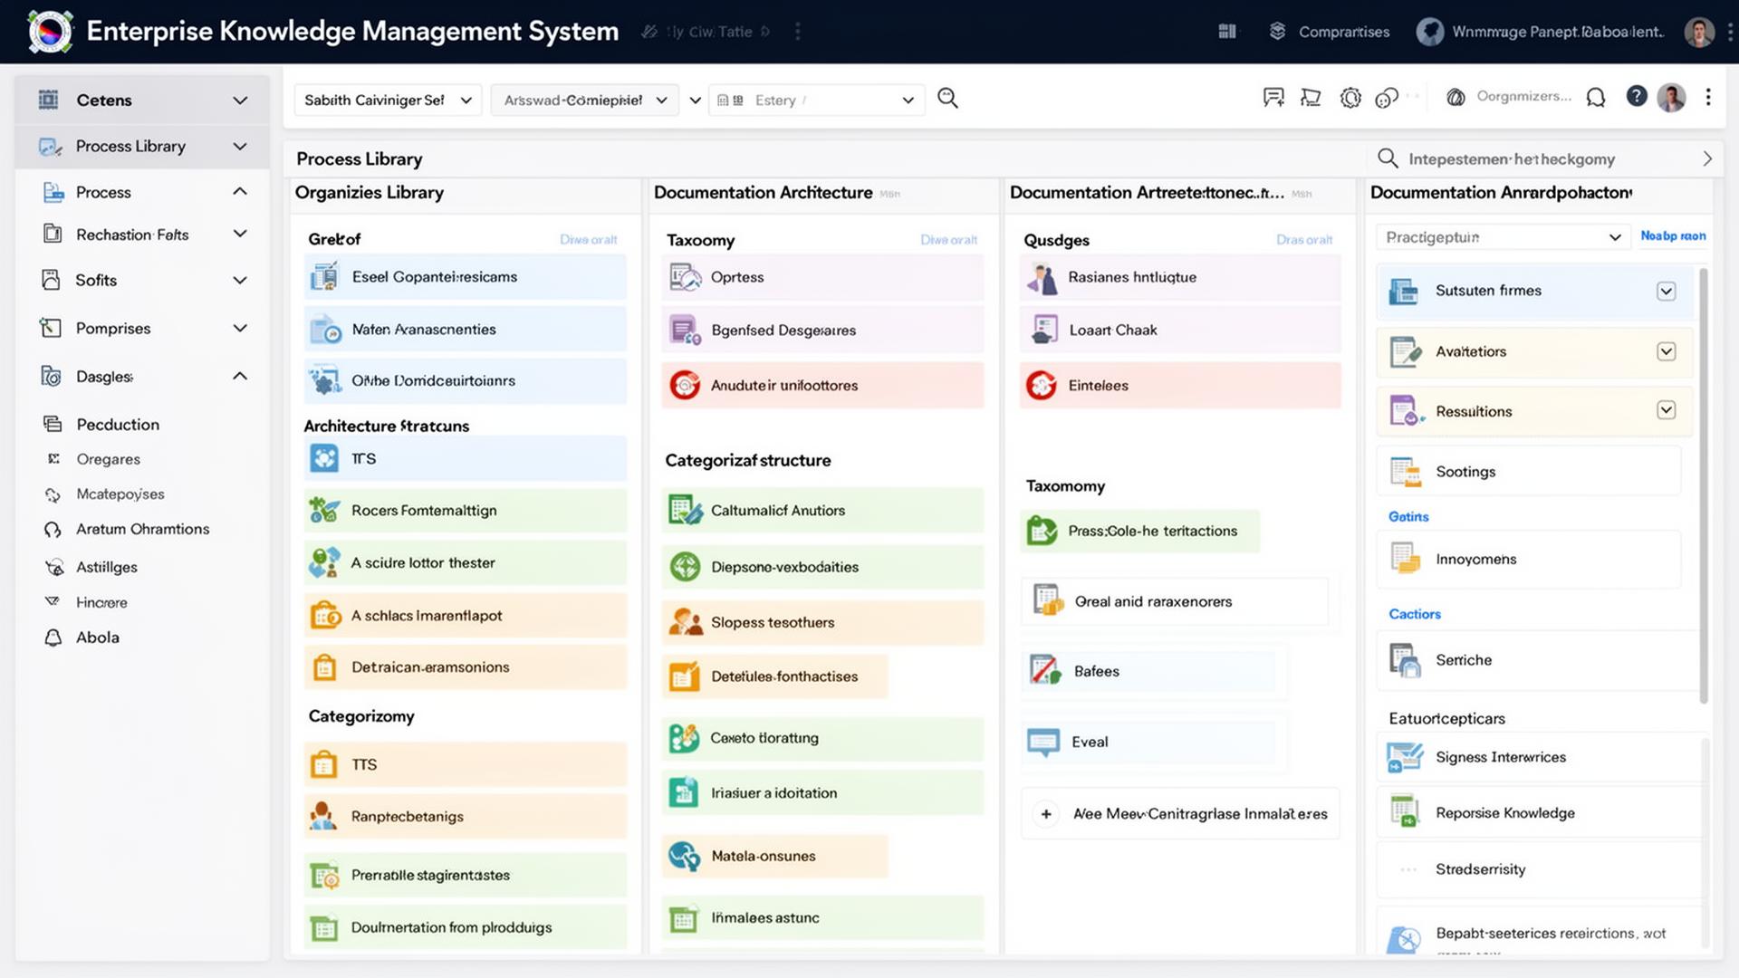Click the Signess Interwrices icon
The image size is (1739, 978).
tap(1405, 757)
